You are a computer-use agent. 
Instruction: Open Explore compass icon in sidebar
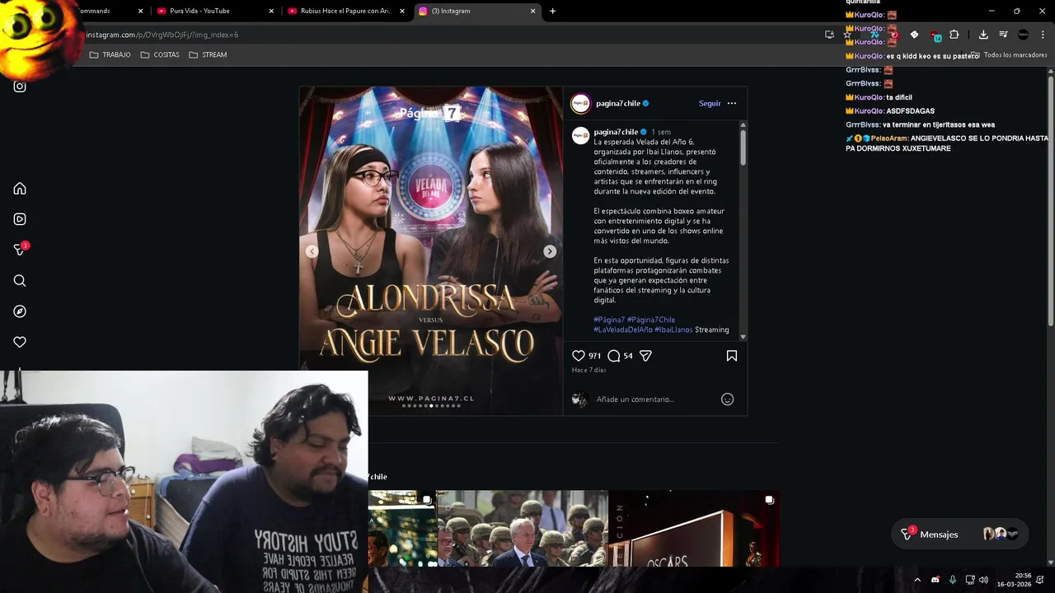click(20, 311)
